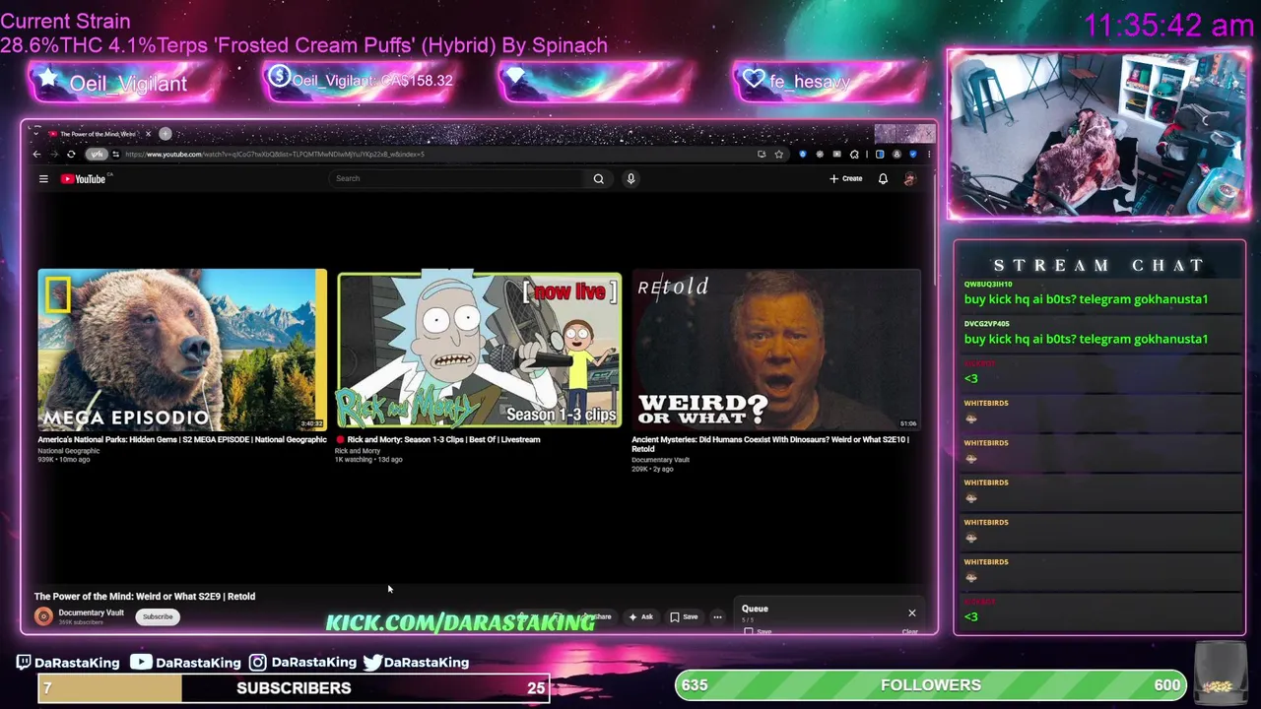Viewport: 1261px width, 709px height.
Task: Toggle the VPN badge in address bar
Action: click(97, 154)
